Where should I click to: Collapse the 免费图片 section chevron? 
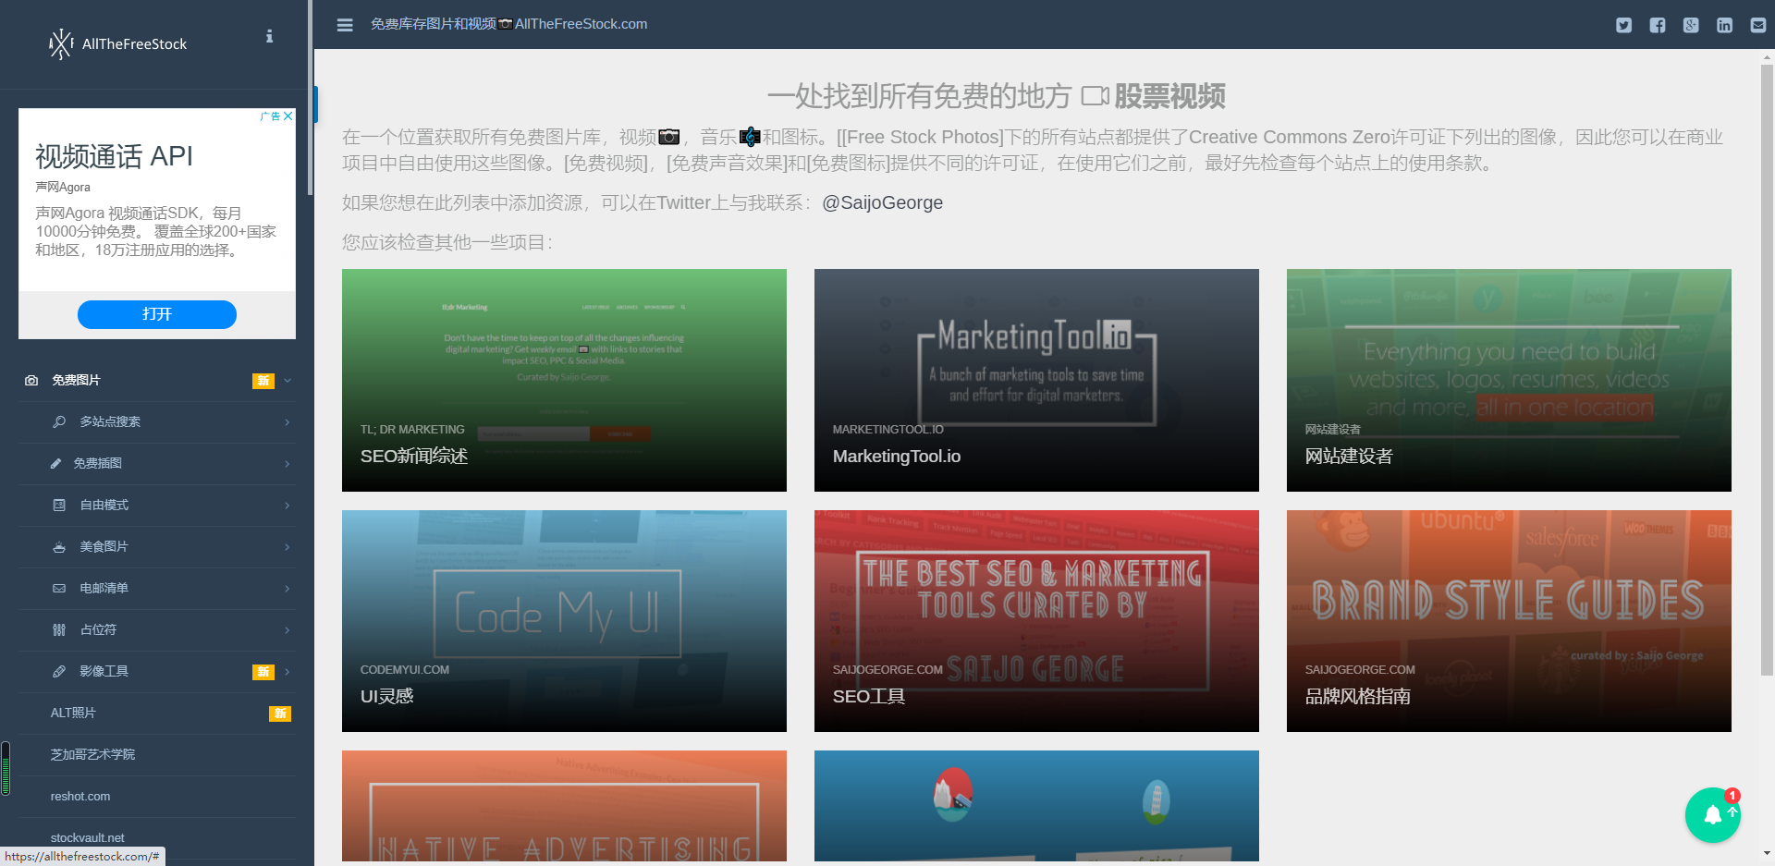point(288,381)
